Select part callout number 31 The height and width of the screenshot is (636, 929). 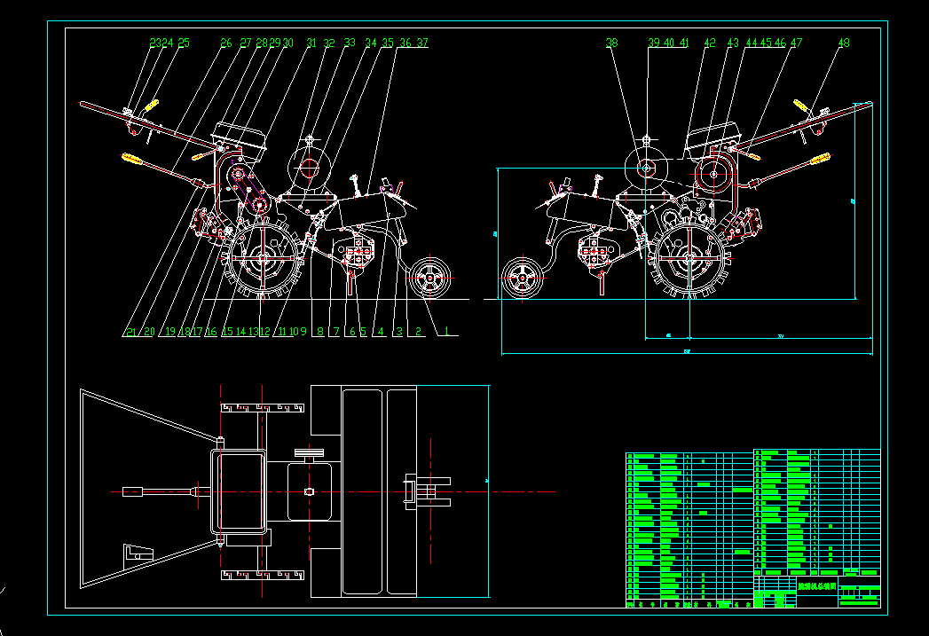tap(311, 43)
